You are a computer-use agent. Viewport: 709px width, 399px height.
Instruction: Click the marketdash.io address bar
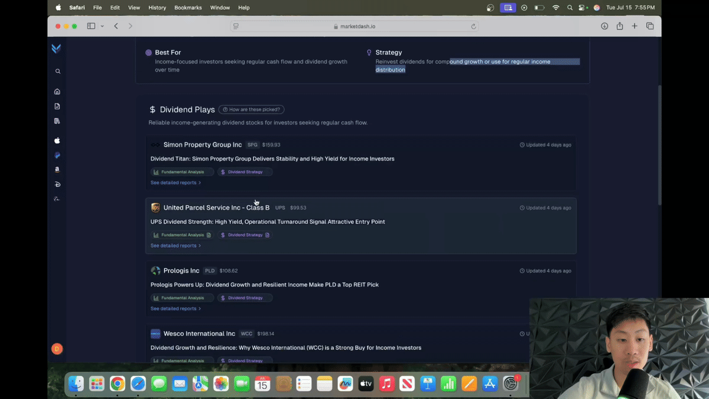point(354,26)
